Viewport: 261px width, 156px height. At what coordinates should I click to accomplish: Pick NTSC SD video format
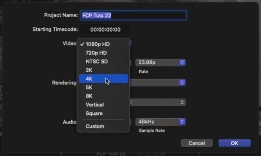click(x=103, y=61)
